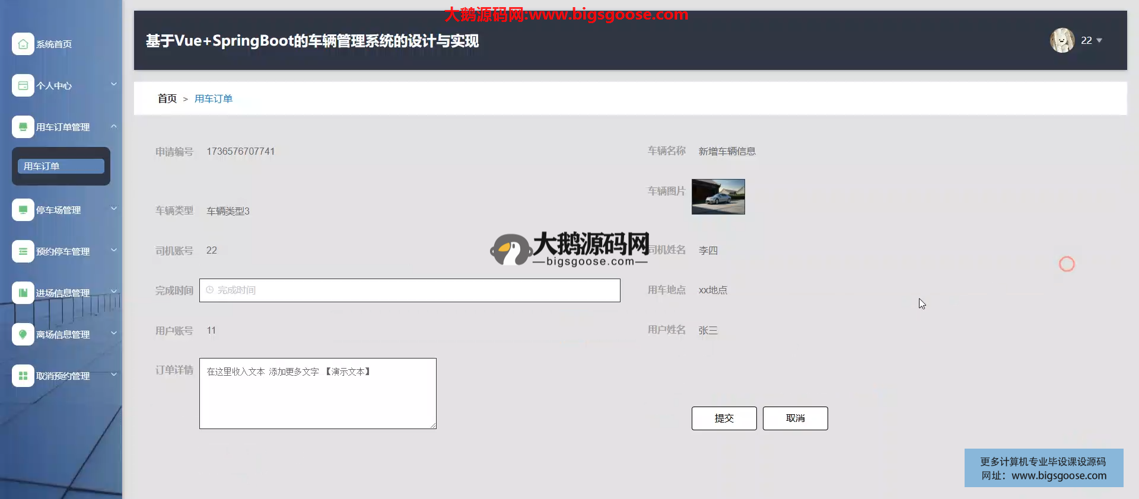The image size is (1139, 499).
Task: Expand the 取消预约管理 menu chevron
Action: coord(113,375)
